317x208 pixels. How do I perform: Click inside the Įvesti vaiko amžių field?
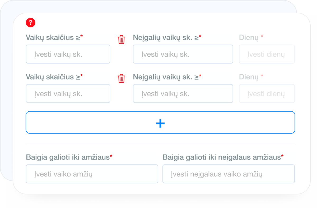92,174
